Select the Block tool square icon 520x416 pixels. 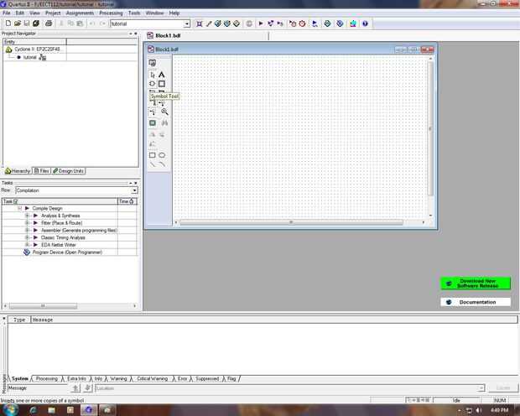point(162,84)
